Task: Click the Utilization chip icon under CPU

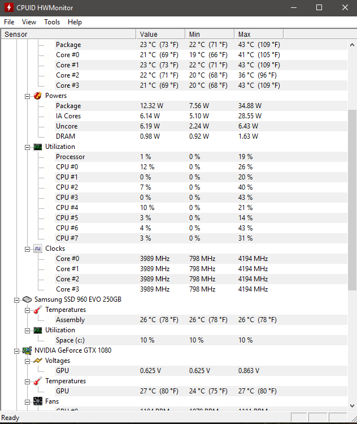Action: click(x=38, y=147)
